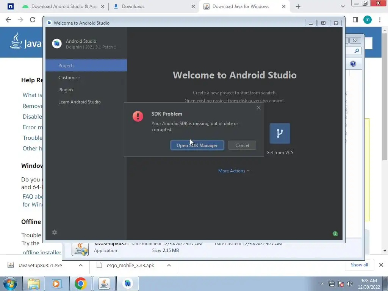
Task: Go back in the browser
Action: click(x=8, y=20)
